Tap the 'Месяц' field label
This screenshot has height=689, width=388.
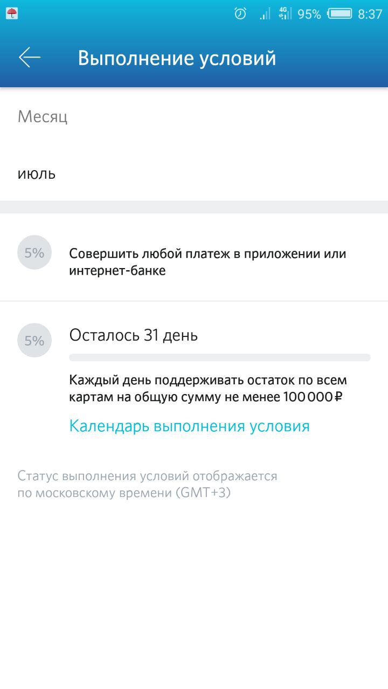tap(43, 116)
